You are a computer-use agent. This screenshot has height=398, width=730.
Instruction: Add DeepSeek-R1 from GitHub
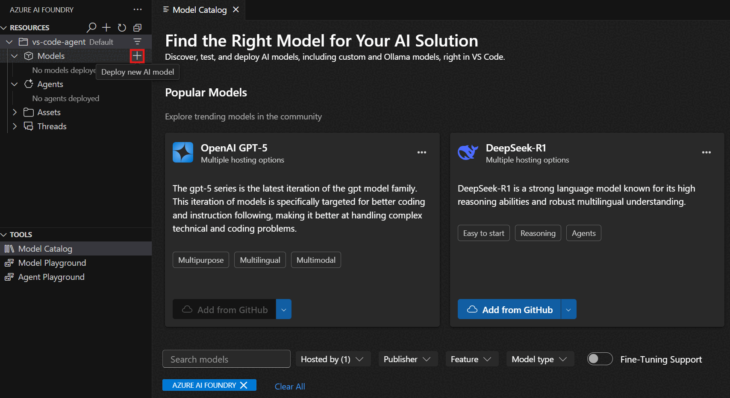coord(509,309)
